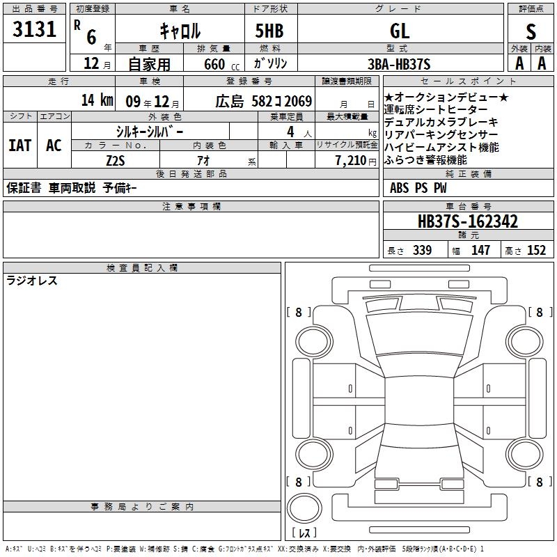Click 保証書 in later-shipped parts
Screen dimensions: 557x557
click(x=24, y=188)
